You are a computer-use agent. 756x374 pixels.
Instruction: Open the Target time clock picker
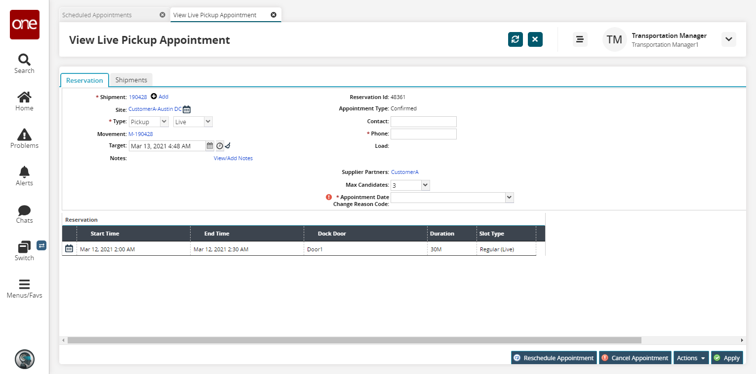tap(220, 146)
